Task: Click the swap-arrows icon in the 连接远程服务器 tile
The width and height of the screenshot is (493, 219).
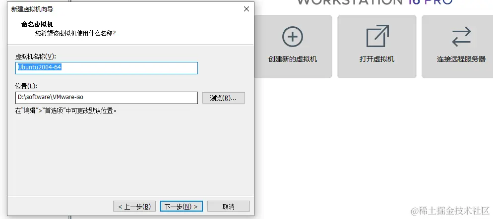Action: pyautogui.click(x=461, y=37)
